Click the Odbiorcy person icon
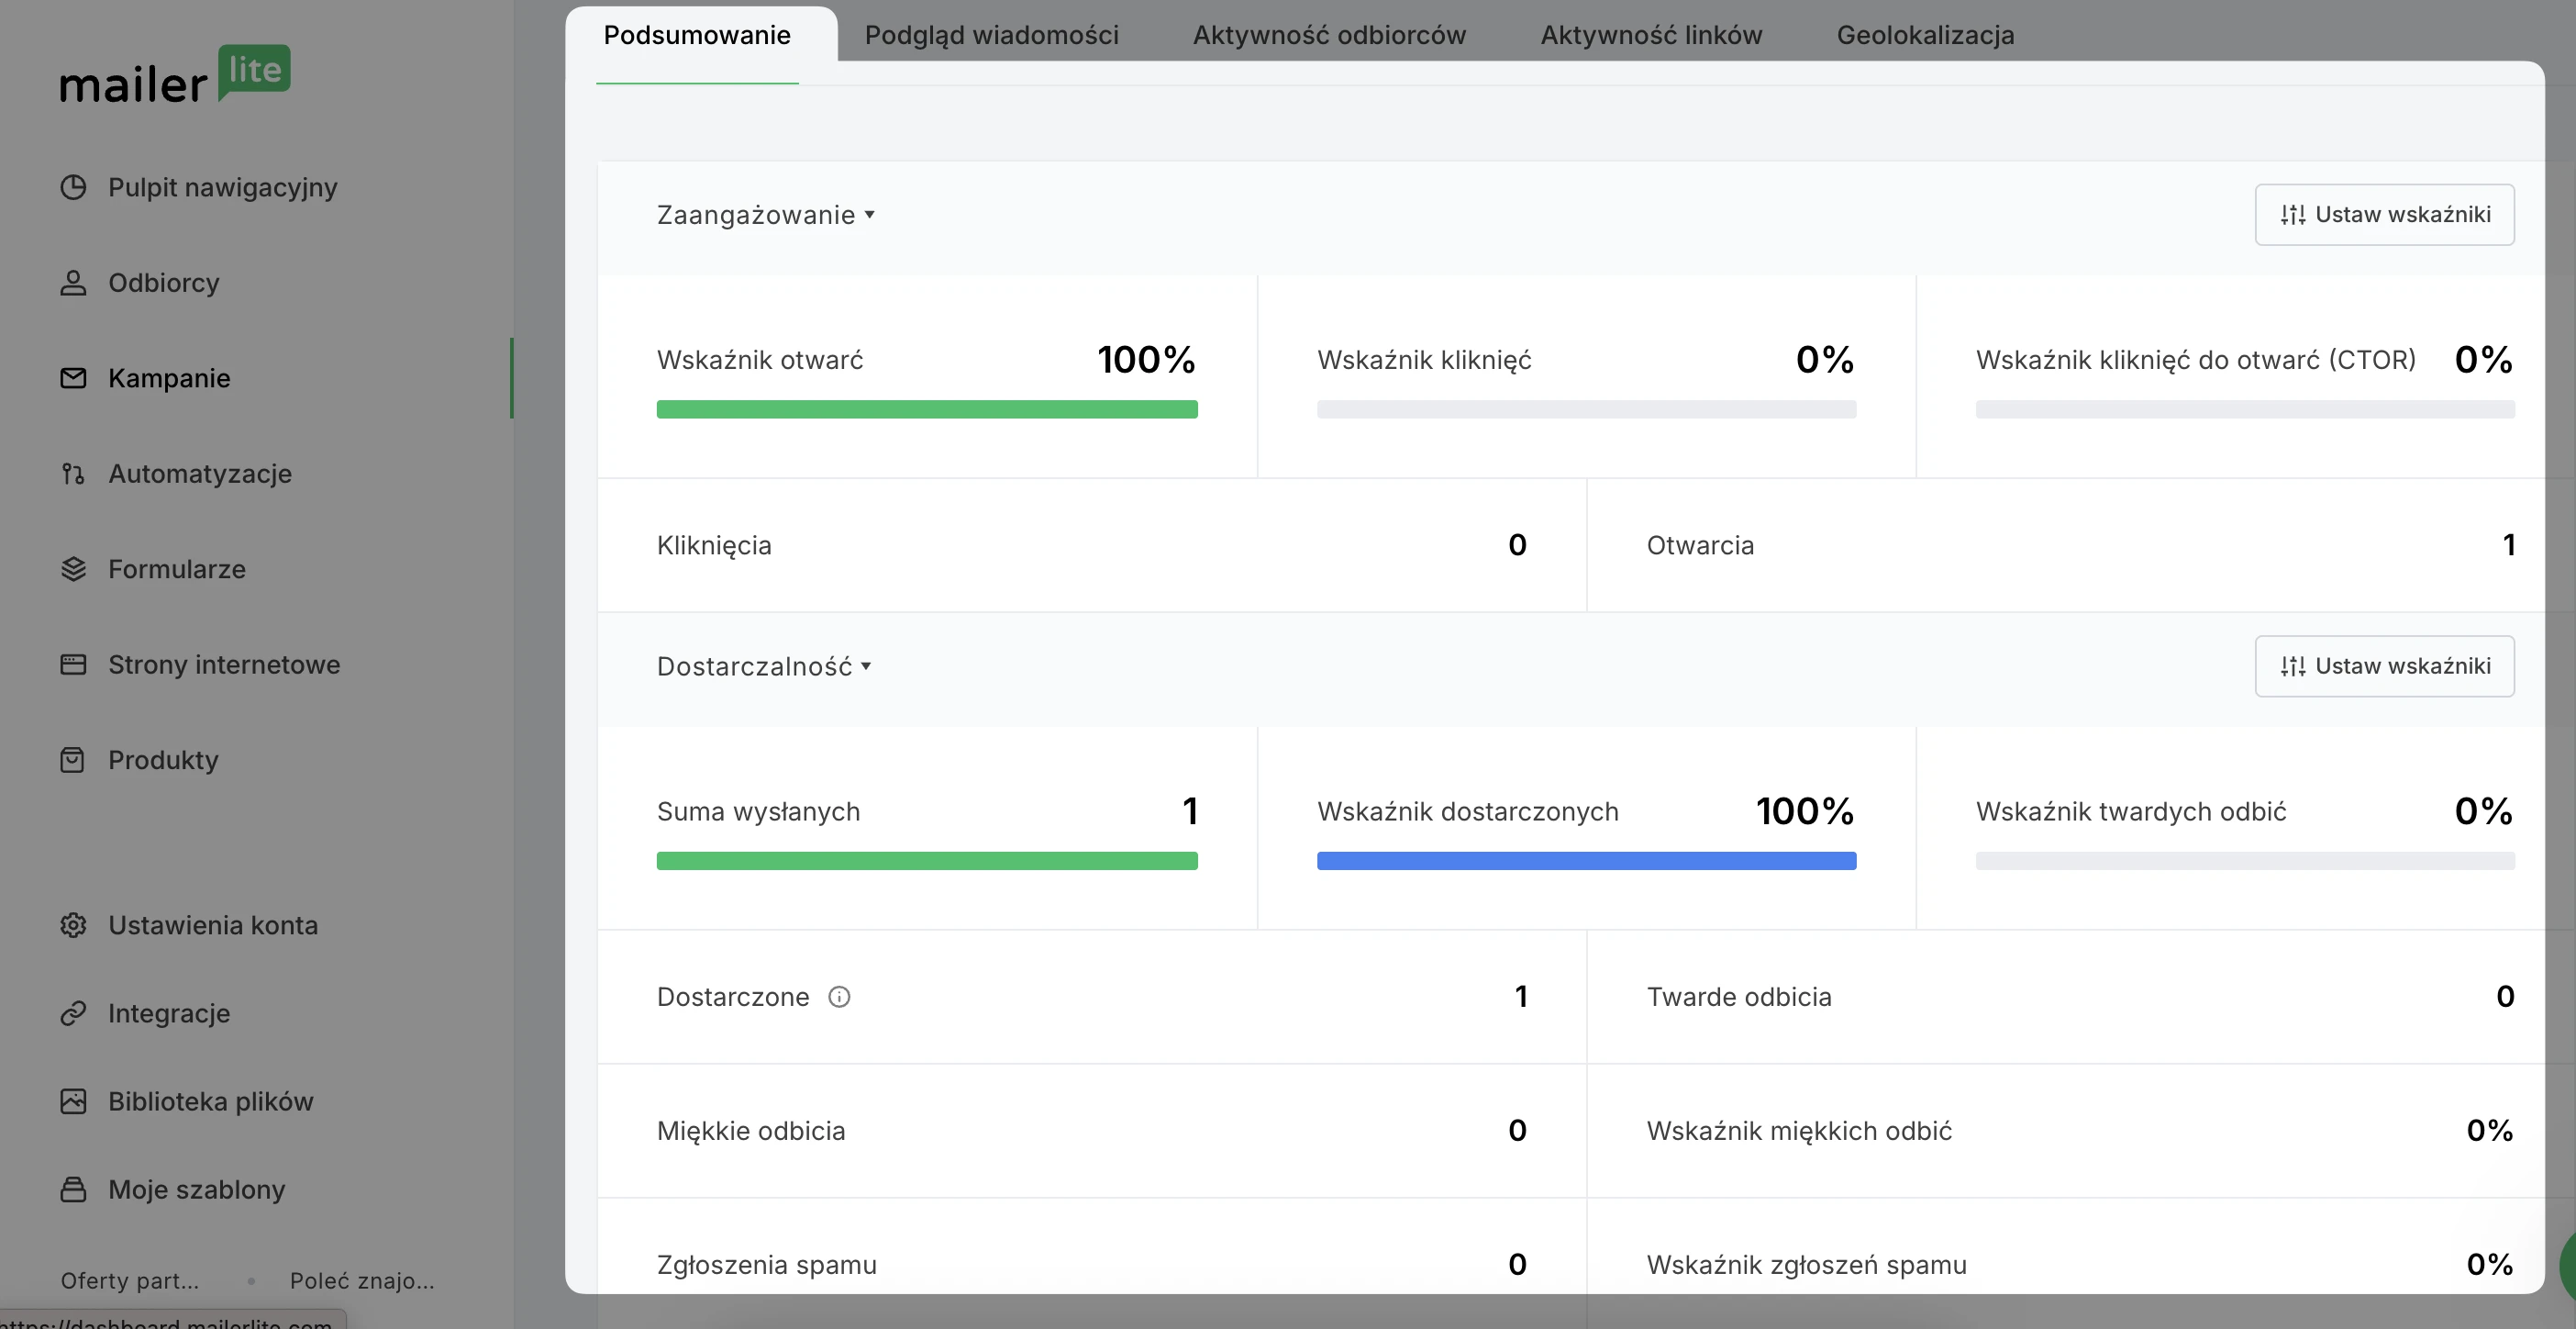This screenshot has width=2576, height=1329. pyautogui.click(x=73, y=284)
